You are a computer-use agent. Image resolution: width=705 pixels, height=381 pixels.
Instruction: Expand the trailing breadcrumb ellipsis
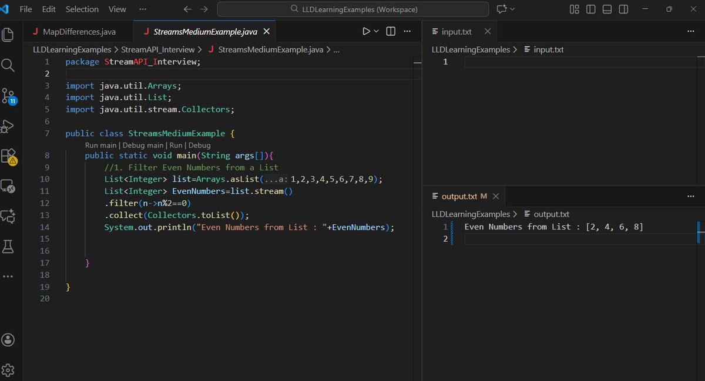click(x=337, y=50)
